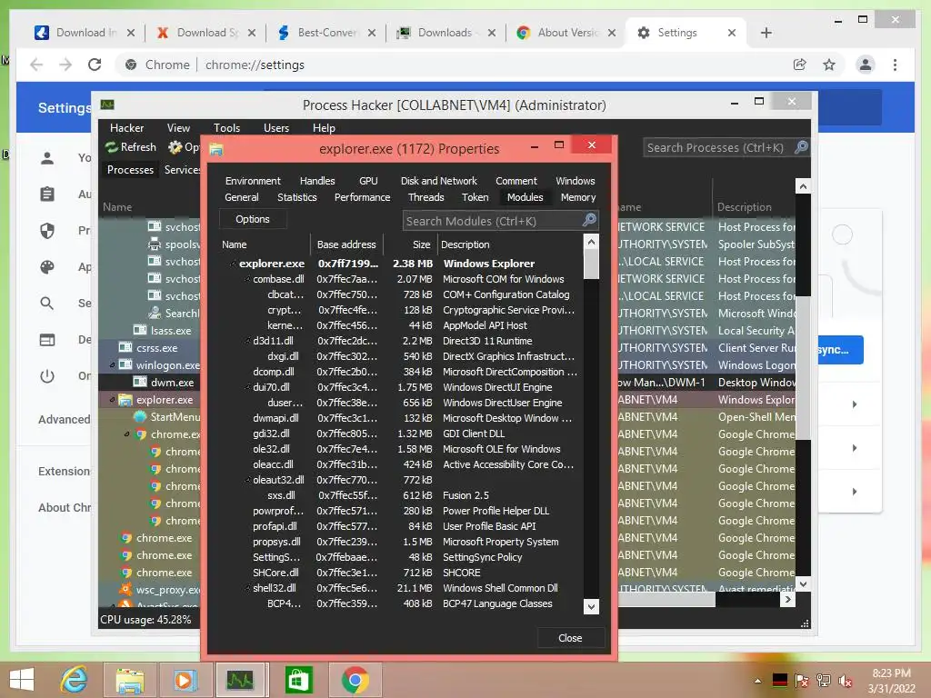Open the Disk and Network tab
The height and width of the screenshot is (698, 931).
click(x=438, y=181)
